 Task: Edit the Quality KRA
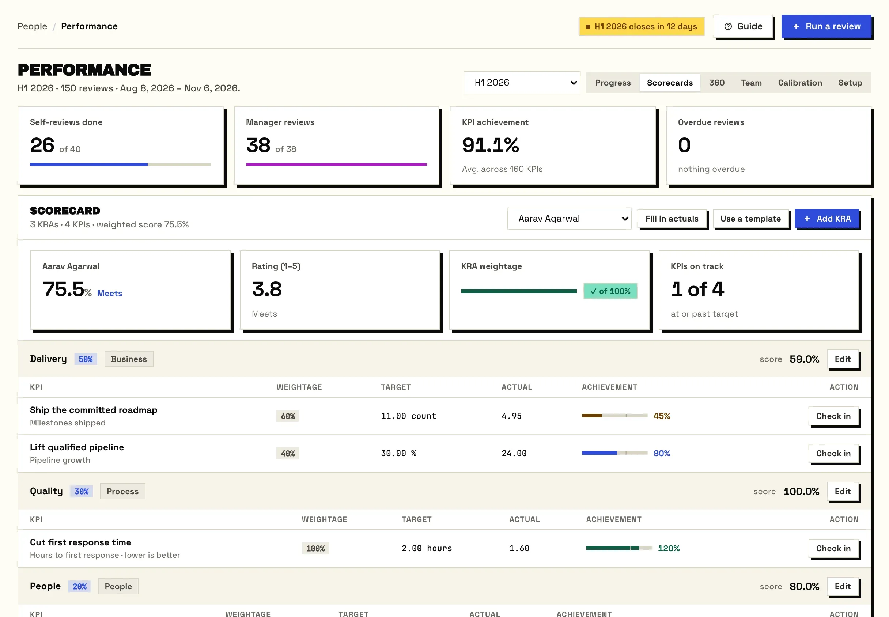click(843, 491)
